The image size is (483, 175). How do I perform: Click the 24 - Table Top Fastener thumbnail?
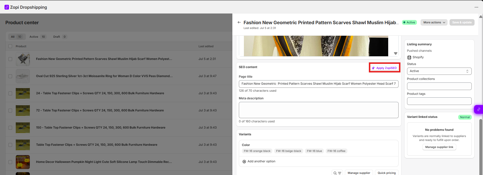(23, 93)
